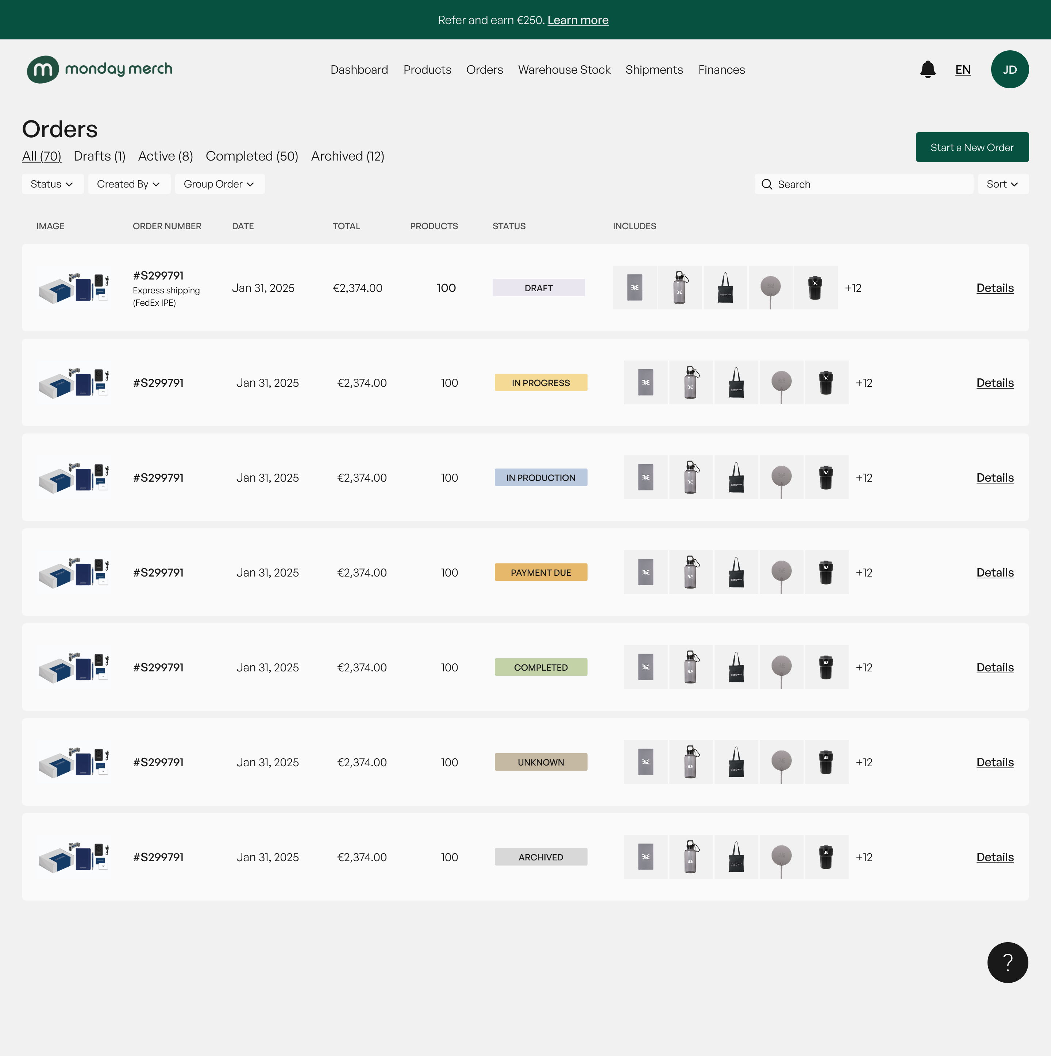
Task: Open the Status filter dropdown
Action: pos(52,184)
